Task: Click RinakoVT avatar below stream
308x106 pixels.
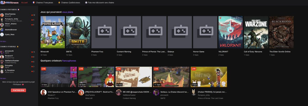Action: [x=44, y=93]
